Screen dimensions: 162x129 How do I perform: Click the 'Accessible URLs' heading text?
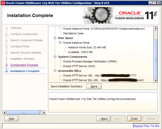69,71
